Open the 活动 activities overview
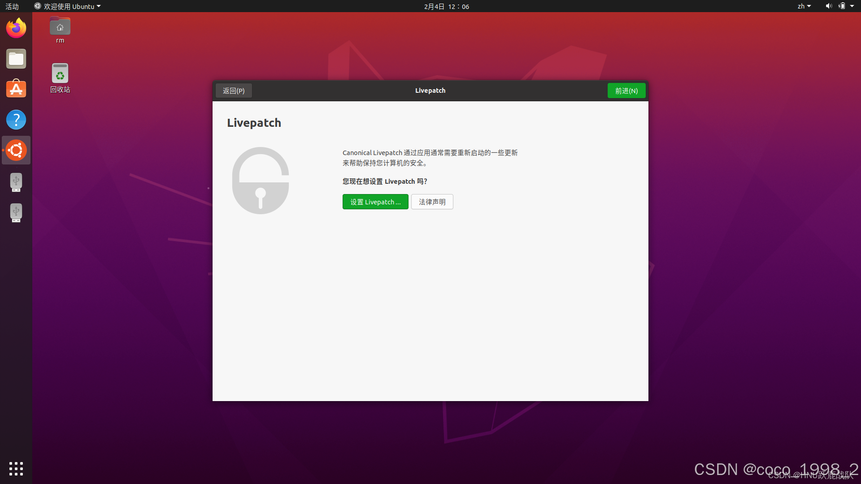Viewport: 861px width, 484px height. pos(12,6)
